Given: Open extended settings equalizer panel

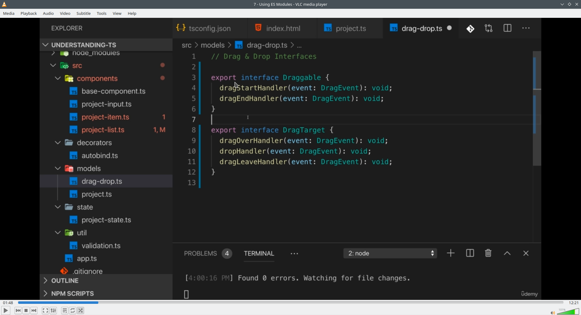Looking at the screenshot, I should pos(54,310).
